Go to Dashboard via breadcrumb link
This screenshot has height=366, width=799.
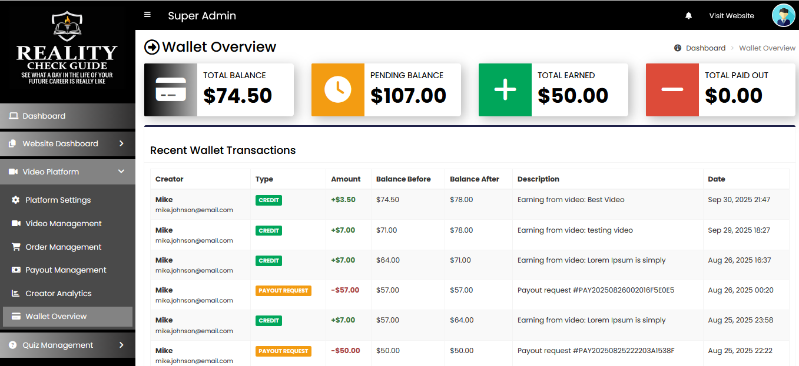pyautogui.click(x=705, y=48)
